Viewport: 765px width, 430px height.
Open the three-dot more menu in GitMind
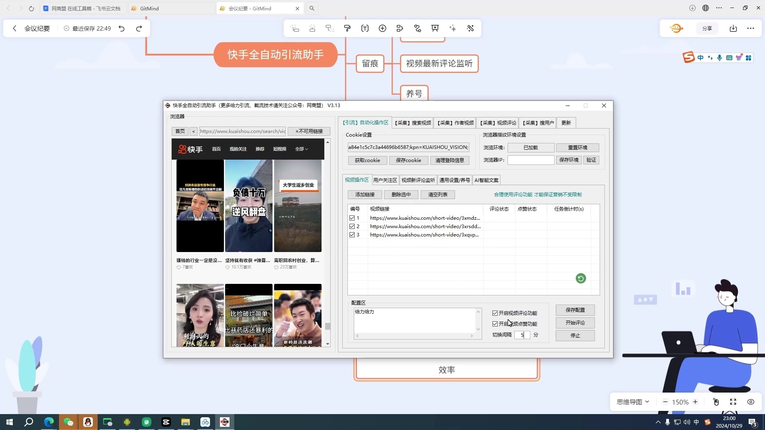click(751, 28)
